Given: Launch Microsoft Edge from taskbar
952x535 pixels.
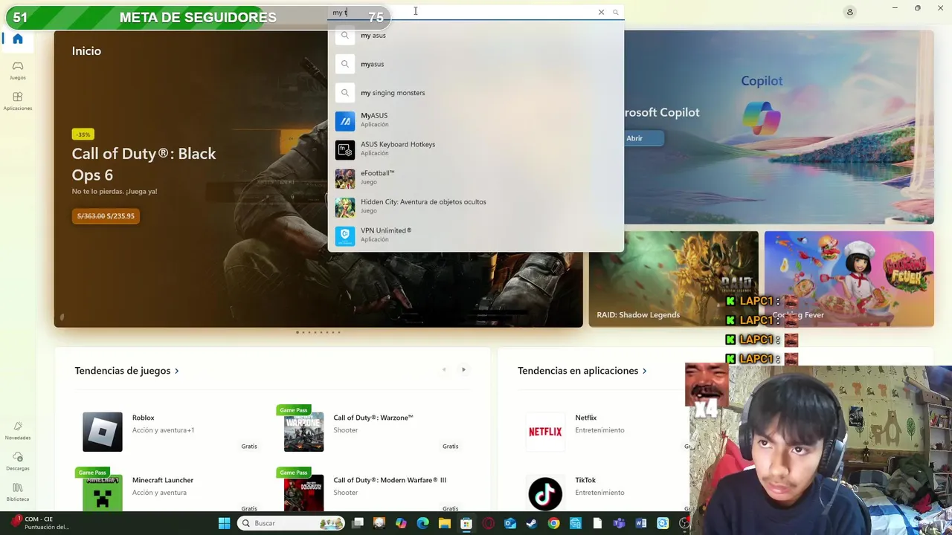Looking at the screenshot, I should (x=423, y=523).
